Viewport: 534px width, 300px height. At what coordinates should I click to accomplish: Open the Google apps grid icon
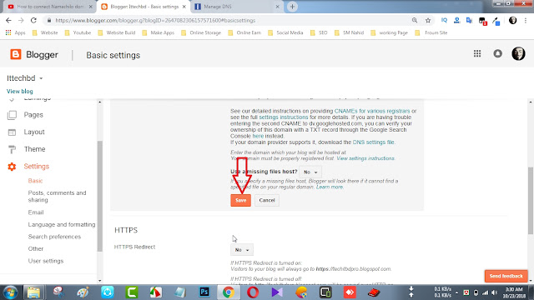[477, 53]
